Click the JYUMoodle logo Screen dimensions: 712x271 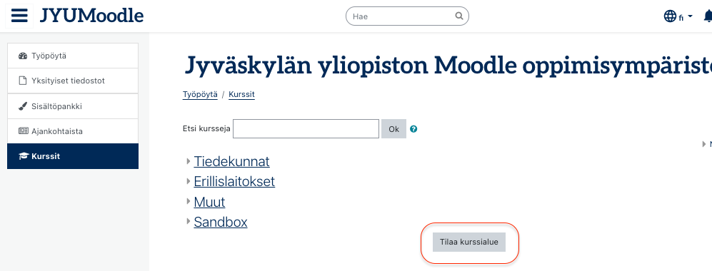click(91, 16)
